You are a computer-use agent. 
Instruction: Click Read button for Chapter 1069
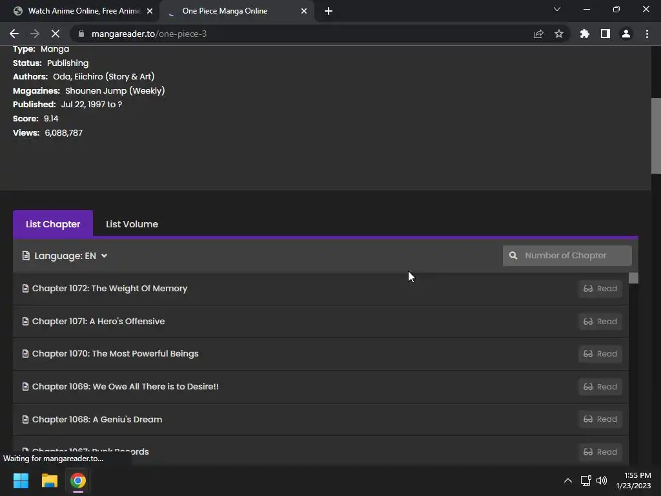click(600, 387)
